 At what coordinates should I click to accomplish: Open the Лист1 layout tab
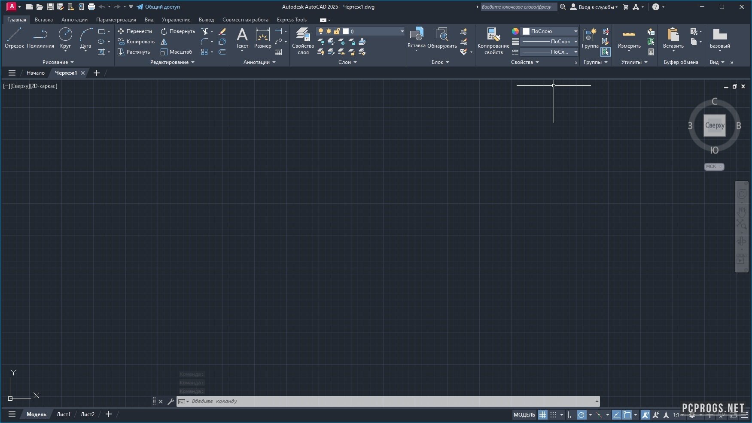64,414
